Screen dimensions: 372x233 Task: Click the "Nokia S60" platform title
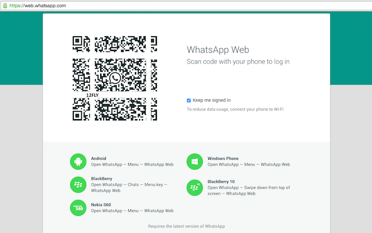click(x=101, y=204)
